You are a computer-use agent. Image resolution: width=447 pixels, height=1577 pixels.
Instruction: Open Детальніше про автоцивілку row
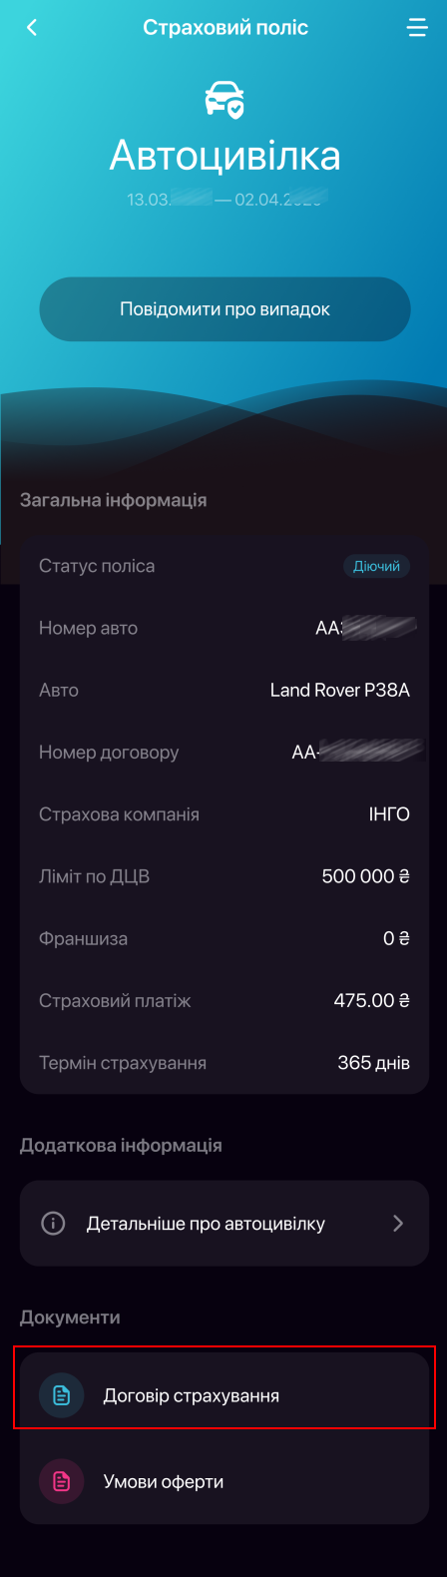coord(224,1223)
